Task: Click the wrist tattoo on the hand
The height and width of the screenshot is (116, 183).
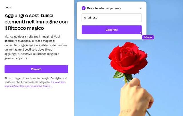Action: tap(126, 111)
